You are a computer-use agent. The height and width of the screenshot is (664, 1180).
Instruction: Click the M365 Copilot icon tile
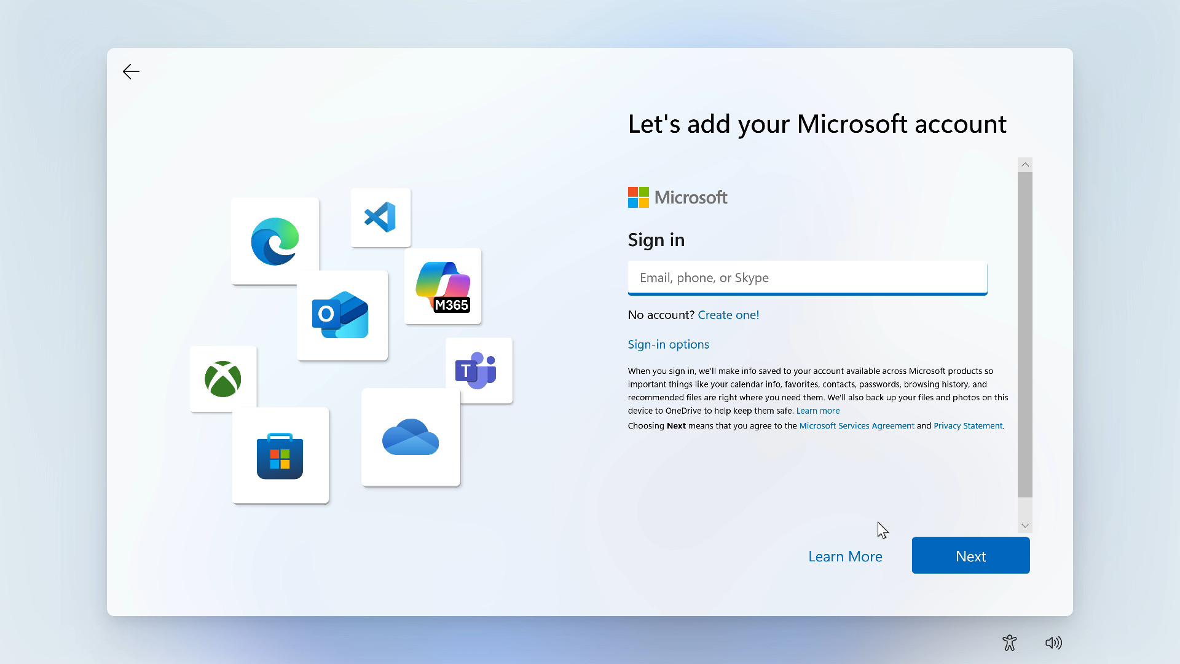(x=442, y=287)
